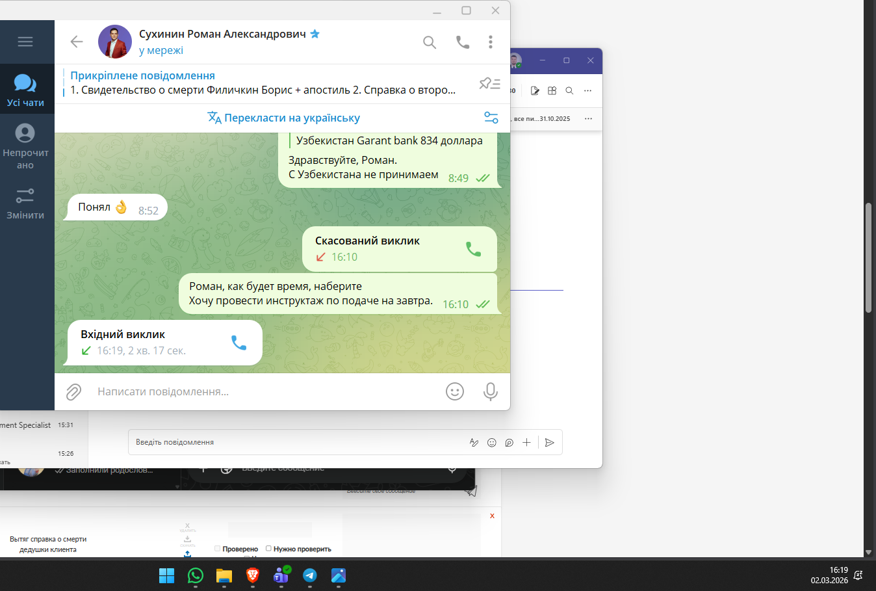Open the notification bell in system tray
Screen dimensions: 876x591
pos(858,575)
